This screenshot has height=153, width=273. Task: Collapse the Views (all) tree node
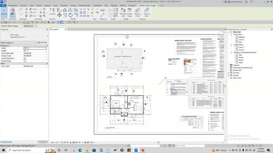click(229, 32)
